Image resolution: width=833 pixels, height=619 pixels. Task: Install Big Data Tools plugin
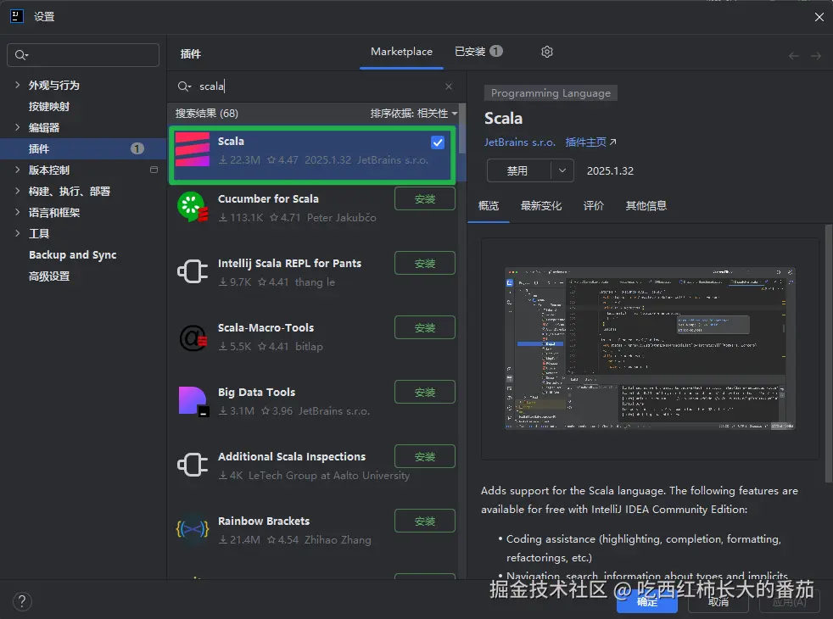pos(424,393)
